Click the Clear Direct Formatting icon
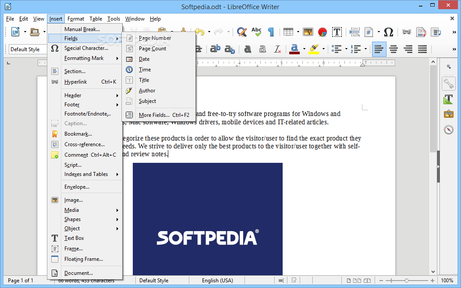Screen dimensions: 461x288 click(x=277, y=49)
